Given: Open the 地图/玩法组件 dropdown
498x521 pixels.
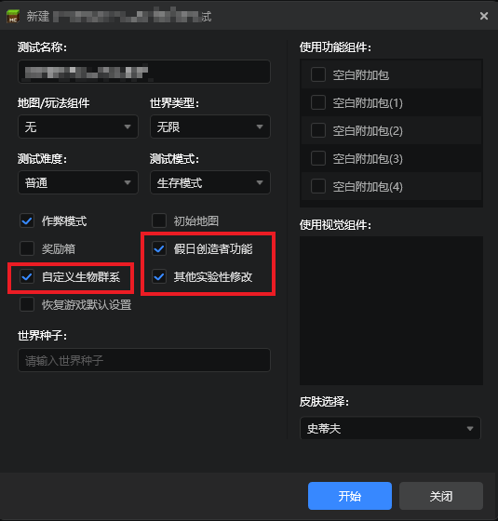Looking at the screenshot, I should [78, 127].
